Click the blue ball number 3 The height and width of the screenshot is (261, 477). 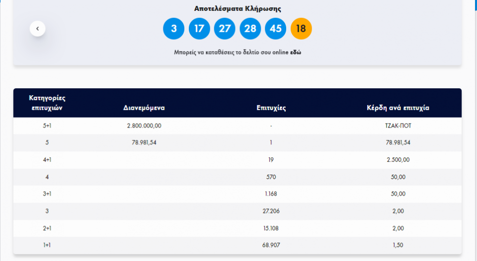(x=174, y=29)
